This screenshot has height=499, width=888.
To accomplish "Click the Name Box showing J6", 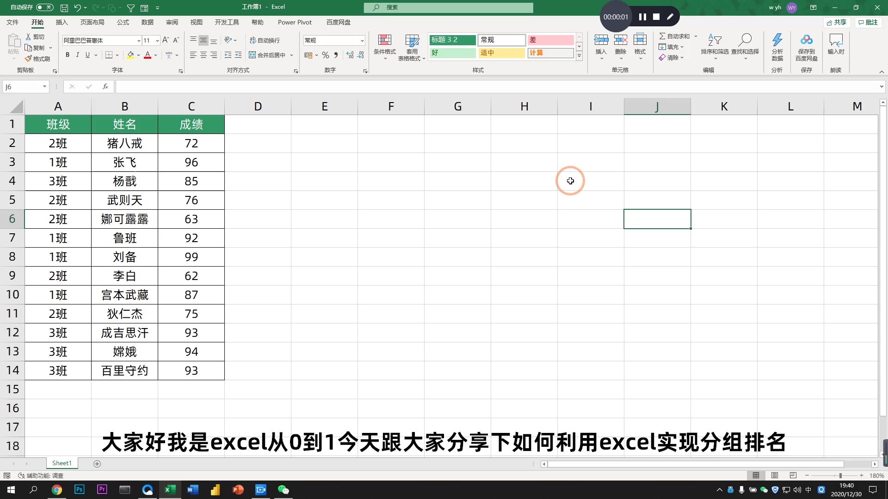I will tap(26, 86).
